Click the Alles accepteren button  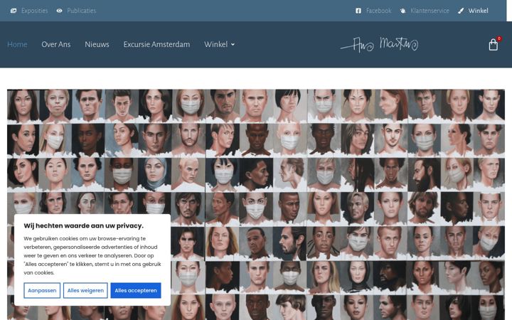(x=136, y=290)
